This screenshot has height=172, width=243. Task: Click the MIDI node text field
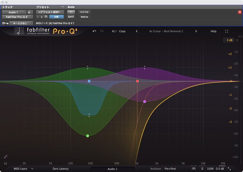coord(55,23)
